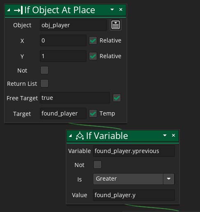Remove the If Object At Place action

point(121,9)
